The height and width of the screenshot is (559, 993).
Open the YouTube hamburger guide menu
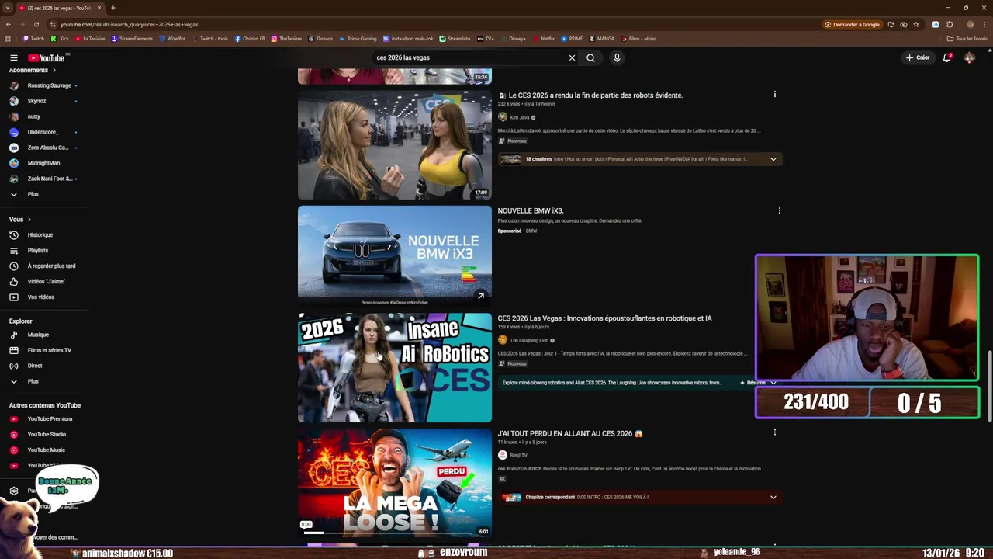[x=13, y=57]
